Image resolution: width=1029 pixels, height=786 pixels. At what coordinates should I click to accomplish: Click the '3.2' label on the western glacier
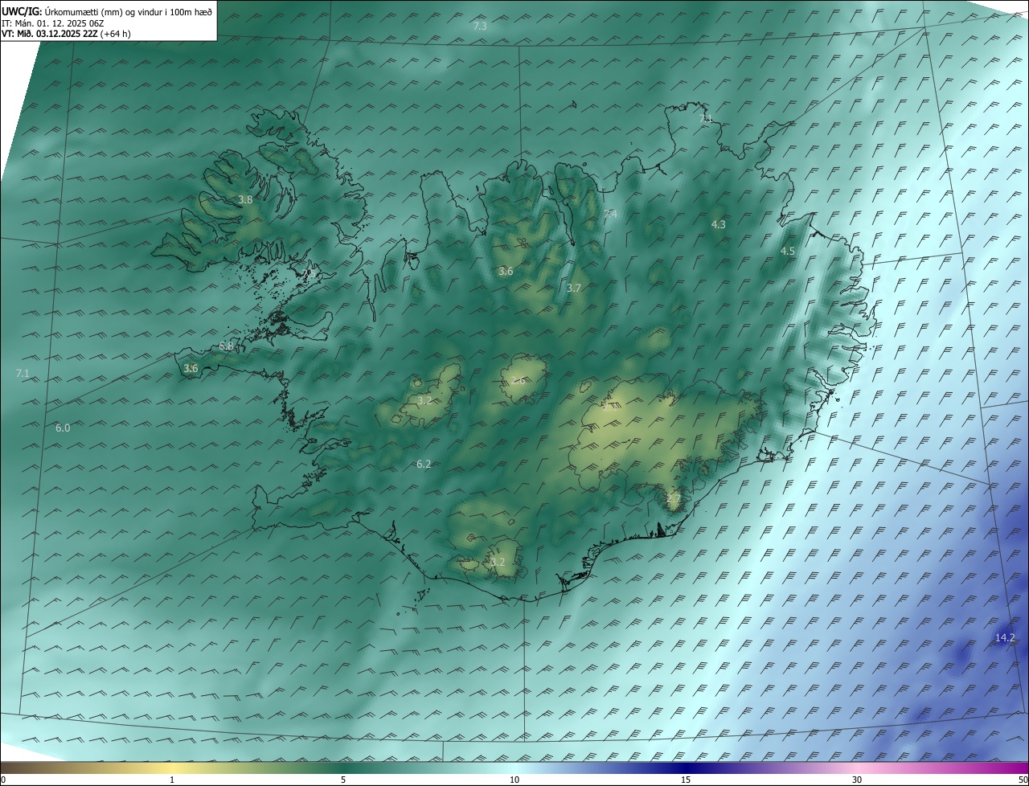425,401
